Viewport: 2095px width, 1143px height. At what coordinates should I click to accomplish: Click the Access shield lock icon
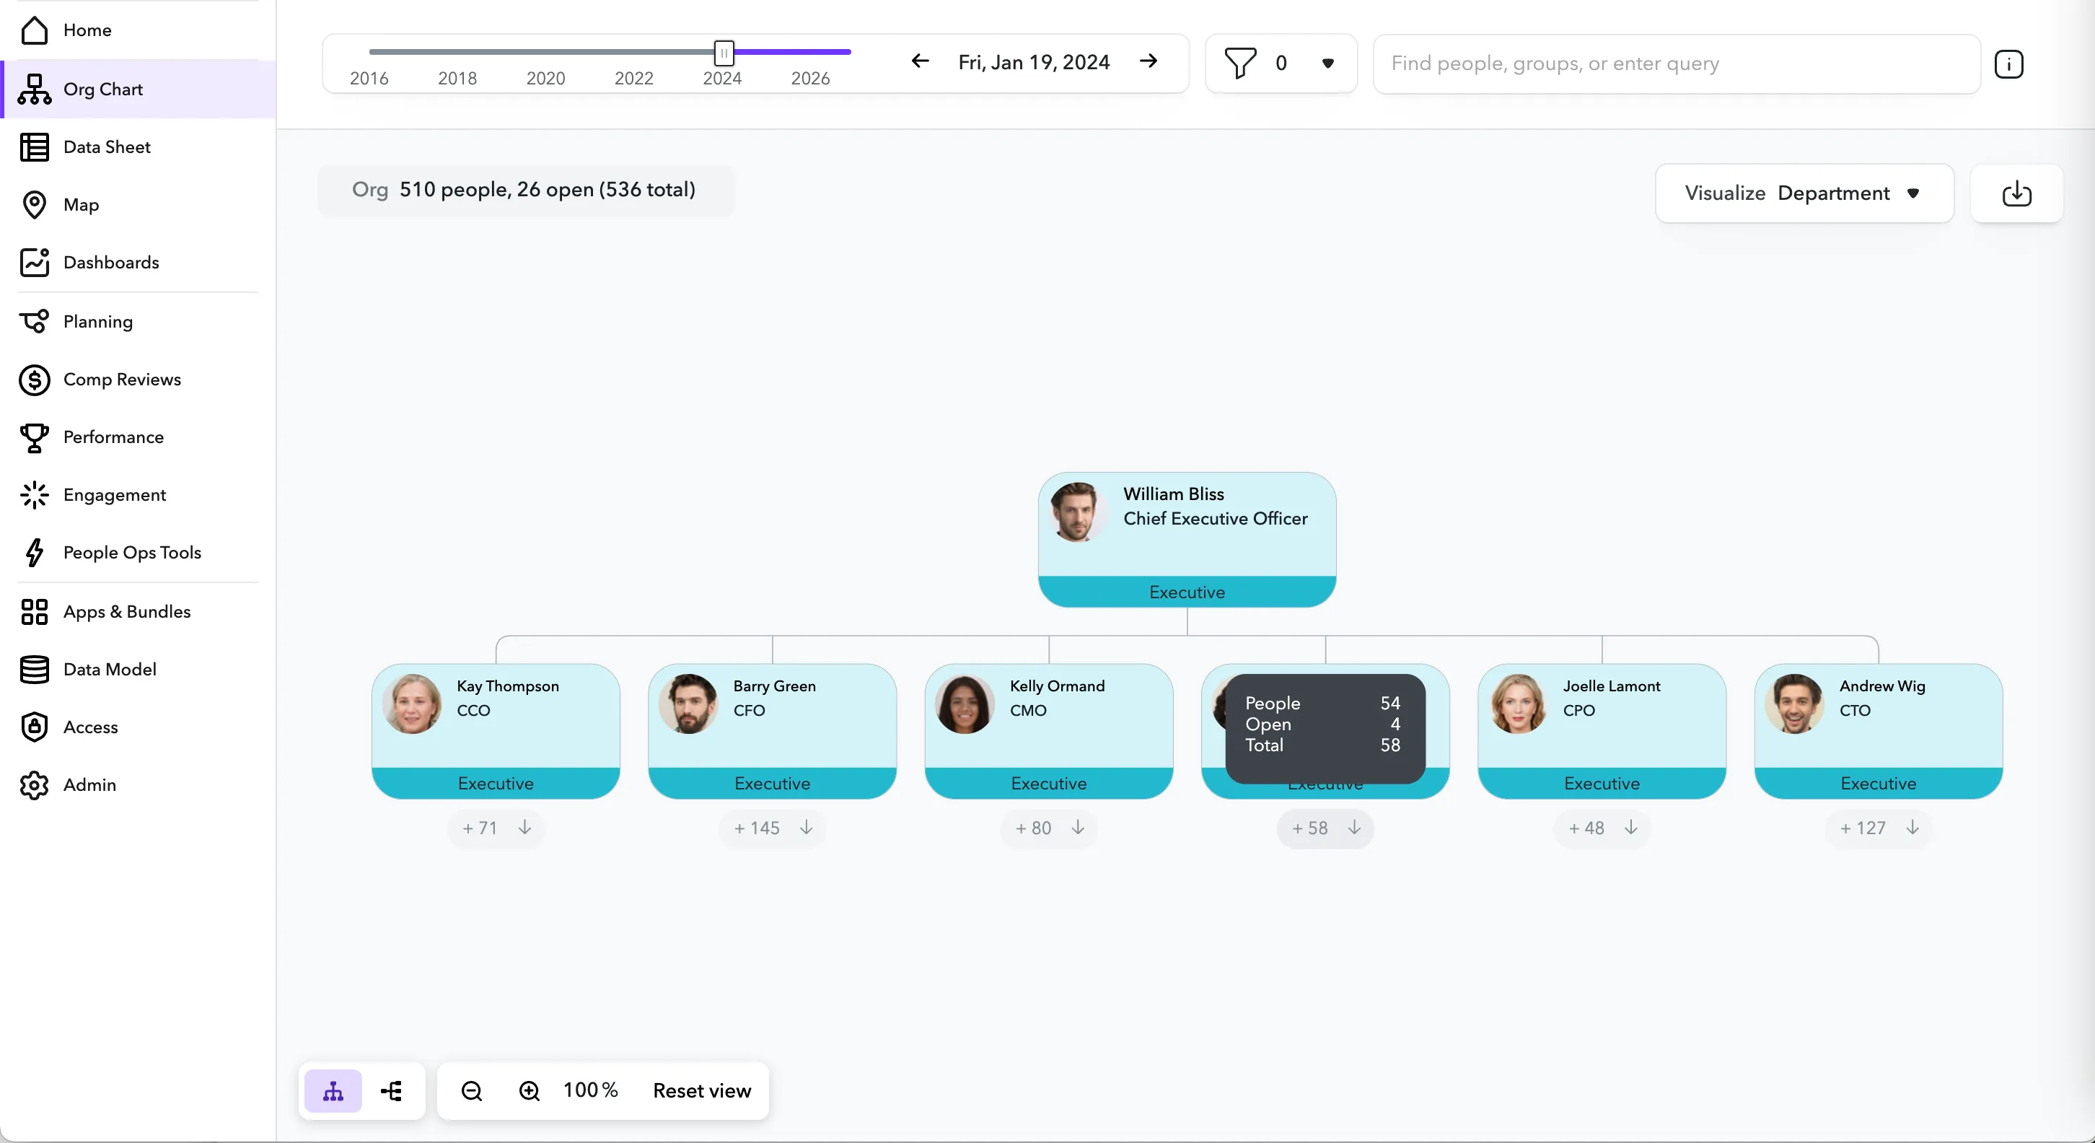[34, 727]
